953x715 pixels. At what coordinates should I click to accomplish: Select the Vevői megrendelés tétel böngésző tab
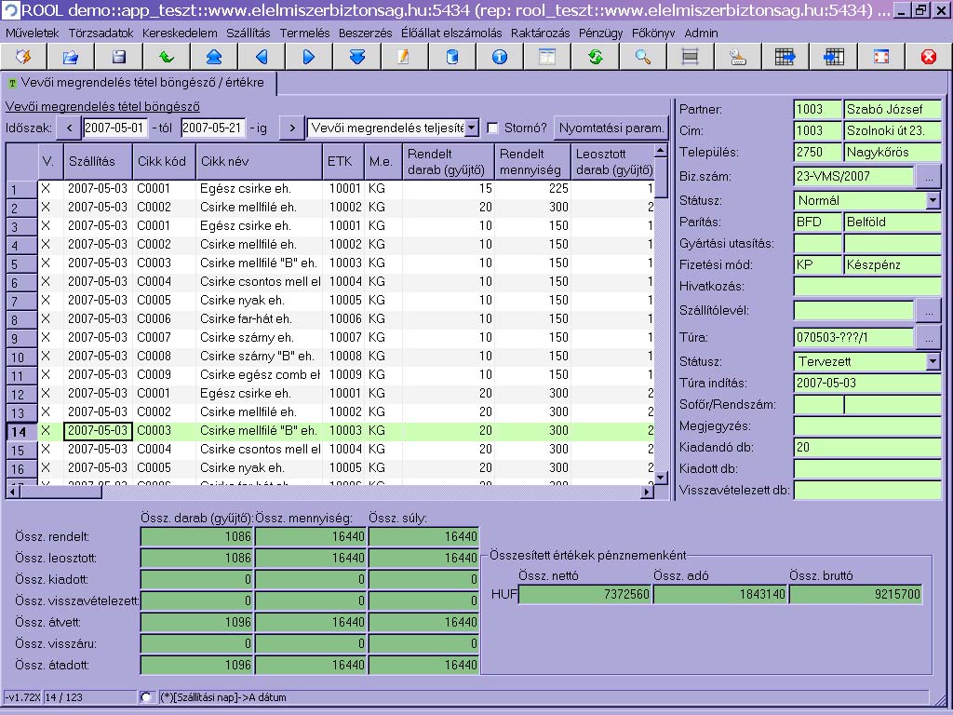click(x=138, y=83)
